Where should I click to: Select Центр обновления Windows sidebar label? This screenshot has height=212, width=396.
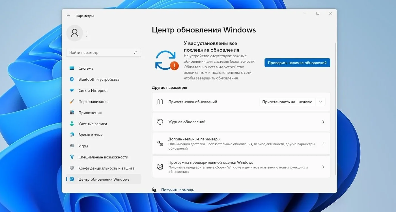click(x=104, y=179)
